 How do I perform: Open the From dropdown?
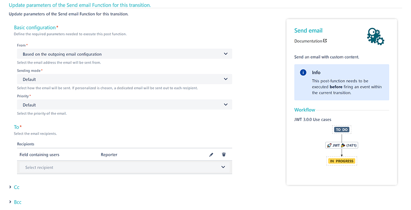[125, 54]
